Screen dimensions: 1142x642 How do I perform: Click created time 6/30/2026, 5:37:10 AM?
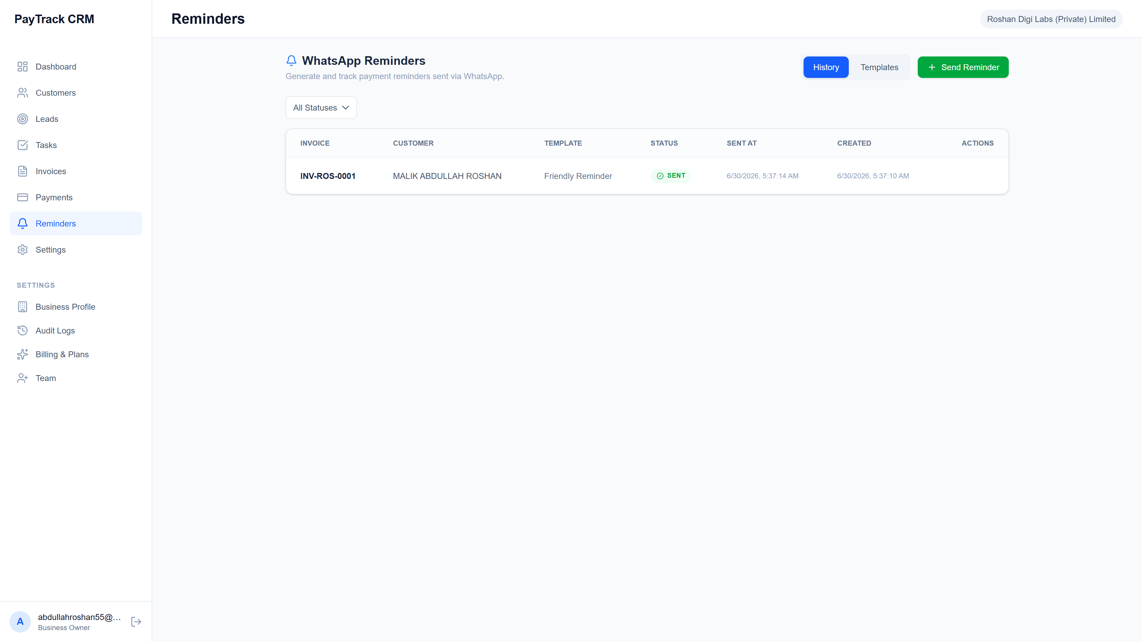(x=873, y=176)
